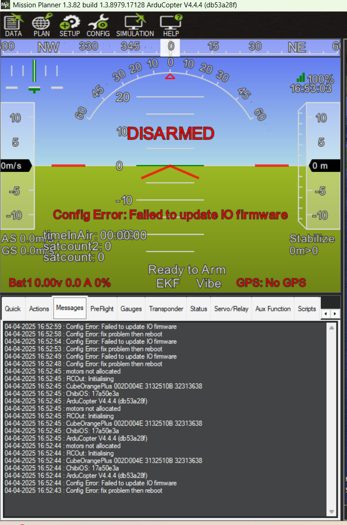Click the last 16:52:44 'Failed to update IO firmware' message
The height and width of the screenshot is (525, 347).
coord(91,483)
